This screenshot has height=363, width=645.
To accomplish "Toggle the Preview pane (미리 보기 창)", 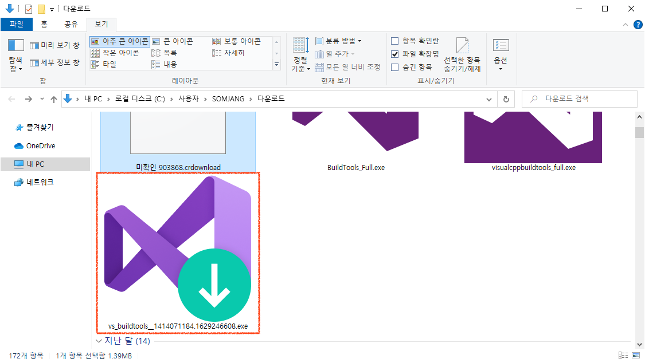I will tap(54, 45).
